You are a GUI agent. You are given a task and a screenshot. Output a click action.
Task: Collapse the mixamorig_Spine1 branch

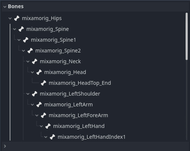[19, 40]
